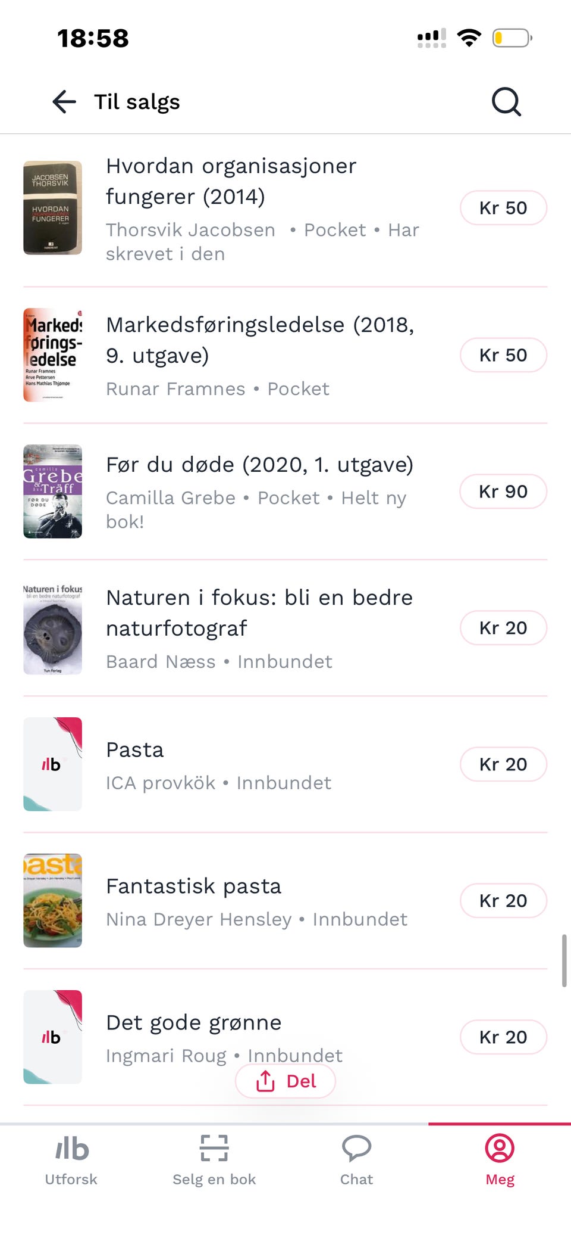Open the search magnifier icon
The width and height of the screenshot is (571, 1238).
[506, 102]
